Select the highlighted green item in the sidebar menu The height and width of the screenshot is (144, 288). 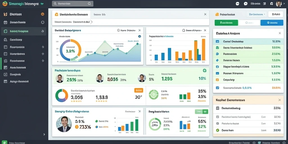[24, 31]
